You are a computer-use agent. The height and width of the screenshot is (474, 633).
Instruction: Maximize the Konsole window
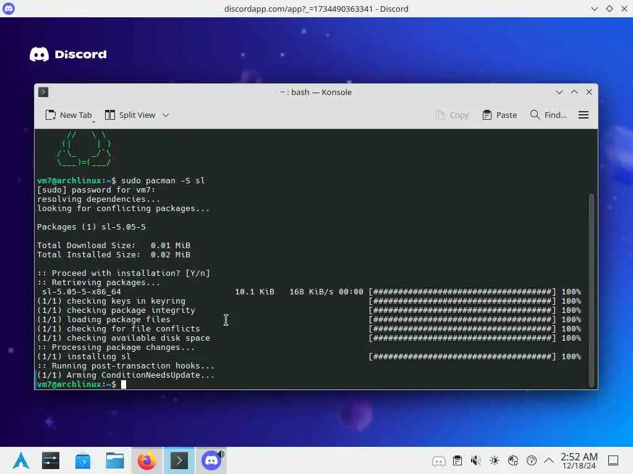[x=574, y=93]
